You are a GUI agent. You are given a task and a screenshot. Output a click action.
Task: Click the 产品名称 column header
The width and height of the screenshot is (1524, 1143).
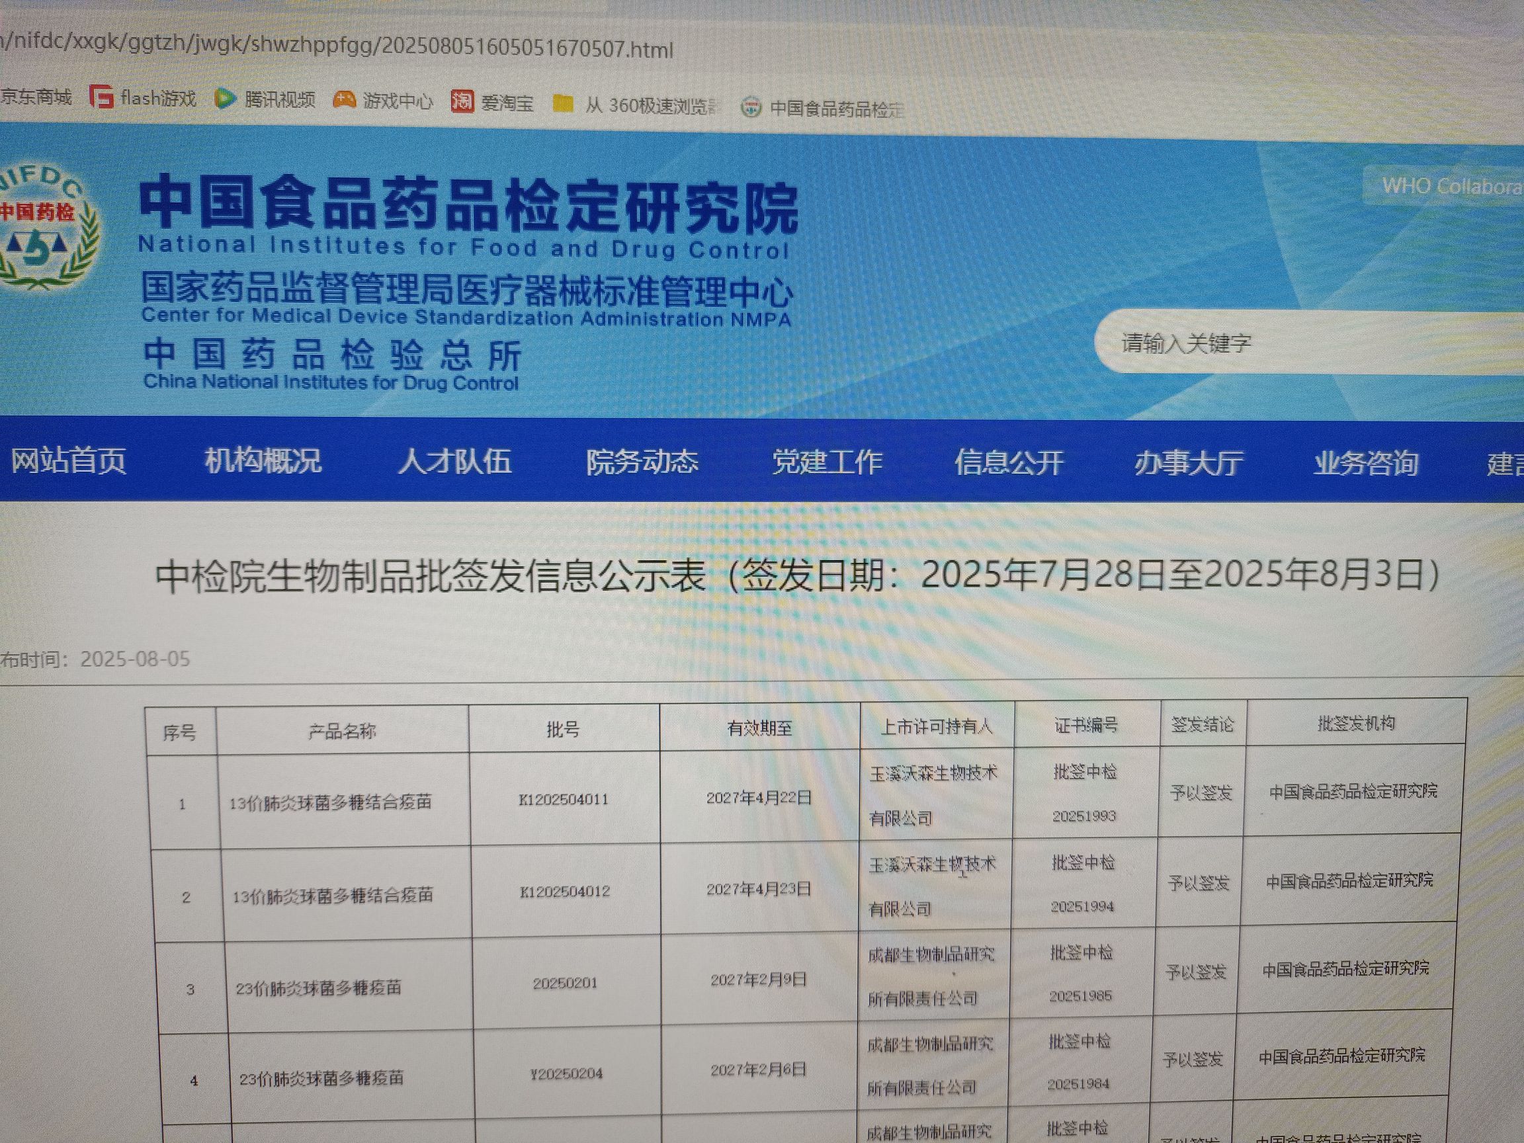tap(342, 730)
